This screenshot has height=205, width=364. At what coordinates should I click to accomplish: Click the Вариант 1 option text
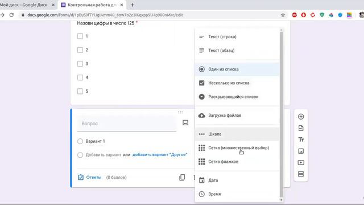click(95, 141)
